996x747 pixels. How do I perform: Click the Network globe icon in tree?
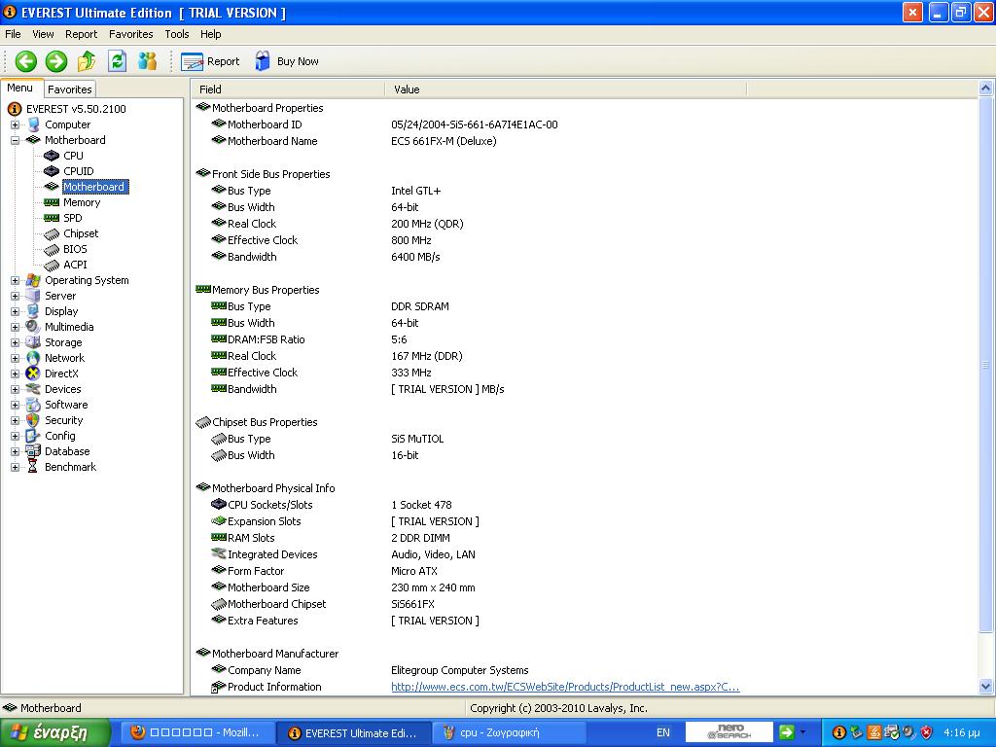(33, 358)
